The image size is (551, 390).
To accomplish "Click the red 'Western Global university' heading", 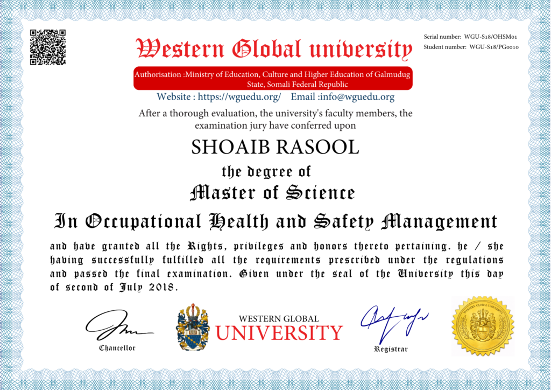I will point(274,48).
